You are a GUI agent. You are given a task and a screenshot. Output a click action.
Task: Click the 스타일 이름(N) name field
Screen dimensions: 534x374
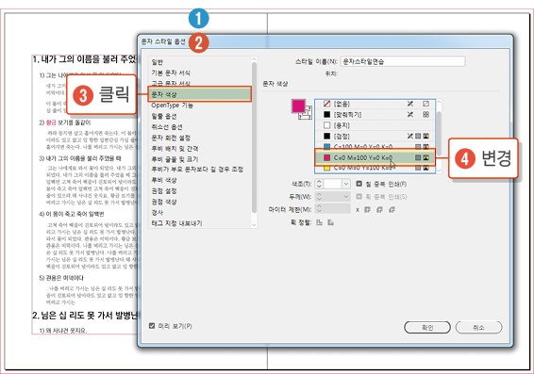(403, 61)
